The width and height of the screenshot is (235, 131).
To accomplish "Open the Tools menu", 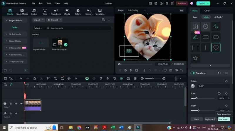I will point(49,4).
